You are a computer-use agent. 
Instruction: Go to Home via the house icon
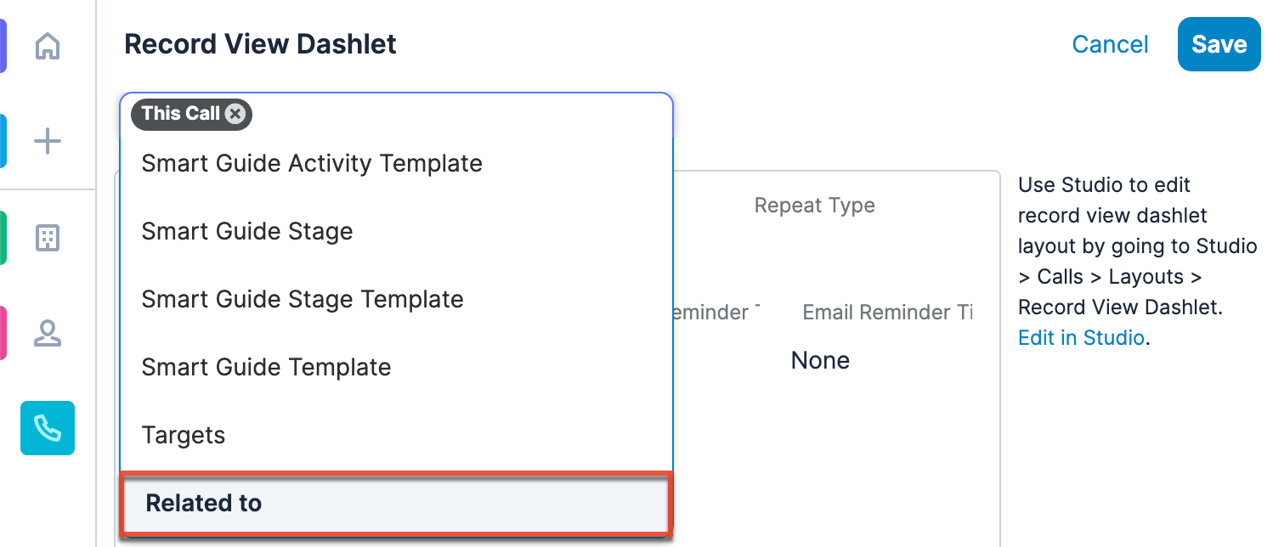pyautogui.click(x=48, y=46)
